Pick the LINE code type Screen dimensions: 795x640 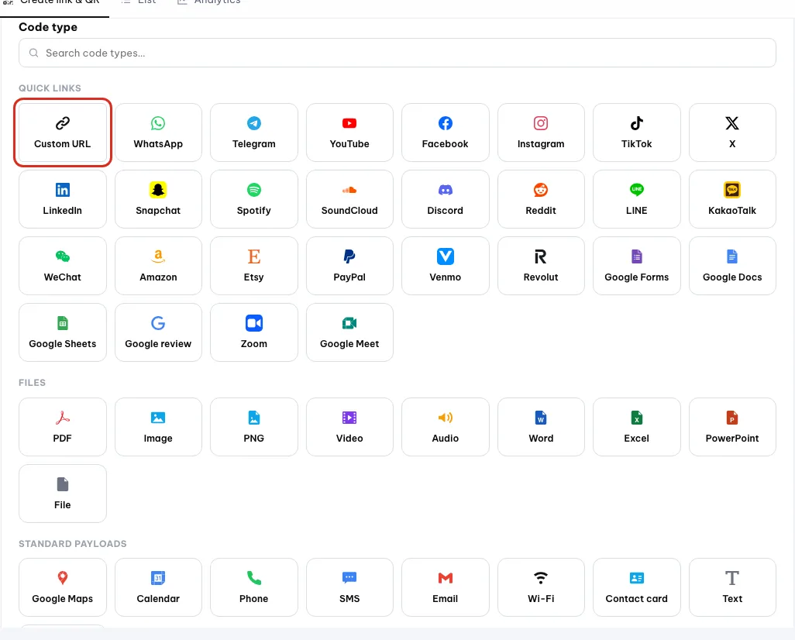tap(637, 199)
